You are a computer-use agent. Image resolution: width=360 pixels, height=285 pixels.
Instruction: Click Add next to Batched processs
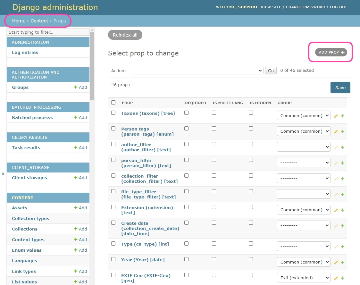point(80,117)
